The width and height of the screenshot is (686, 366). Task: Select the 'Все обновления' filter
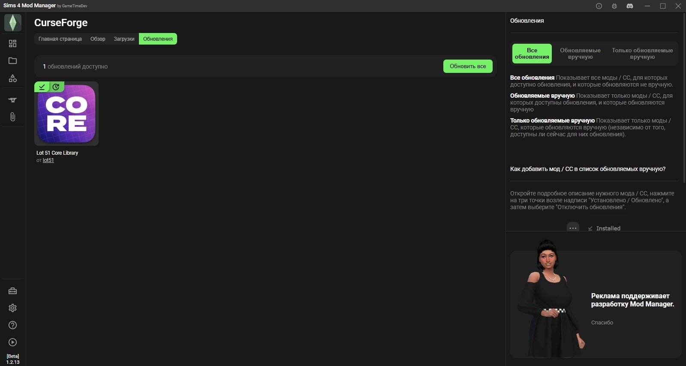tap(532, 54)
